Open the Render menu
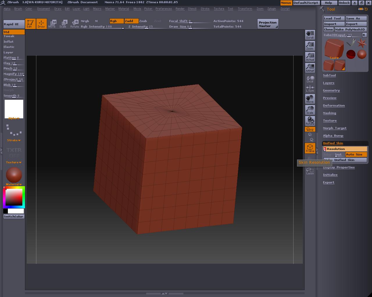The image size is (372, 297). click(180, 9)
